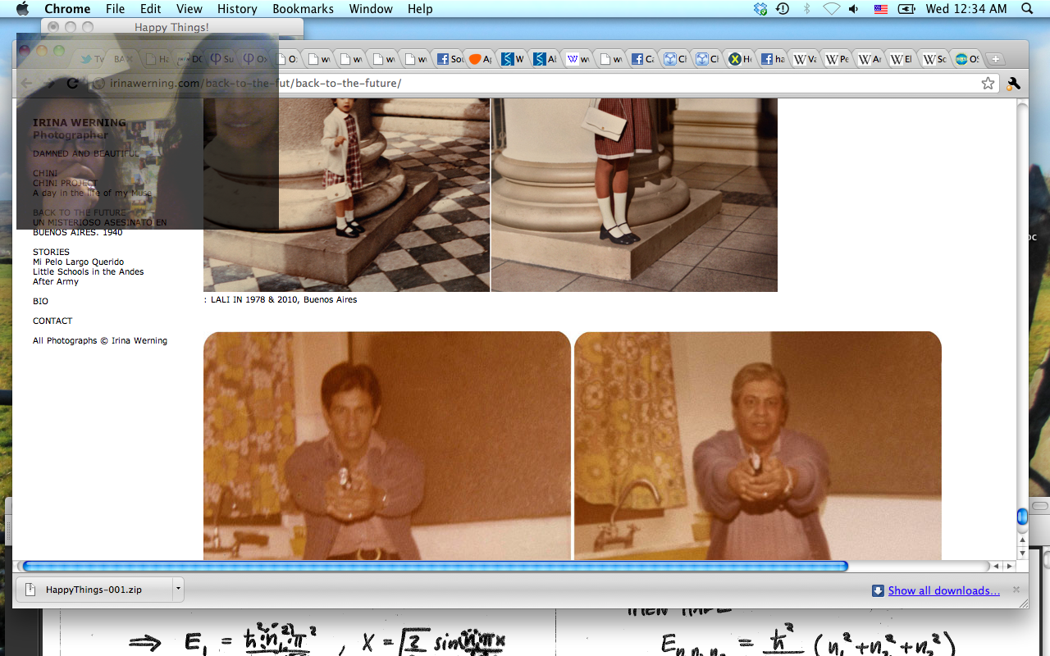
Task: Click the volume icon in the menu bar
Action: [854, 9]
